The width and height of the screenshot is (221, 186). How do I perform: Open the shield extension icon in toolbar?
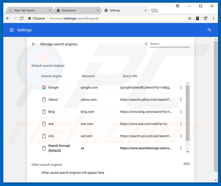click(x=206, y=18)
